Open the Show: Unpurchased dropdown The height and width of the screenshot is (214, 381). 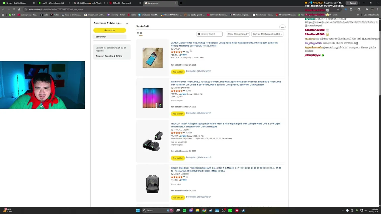(238, 34)
